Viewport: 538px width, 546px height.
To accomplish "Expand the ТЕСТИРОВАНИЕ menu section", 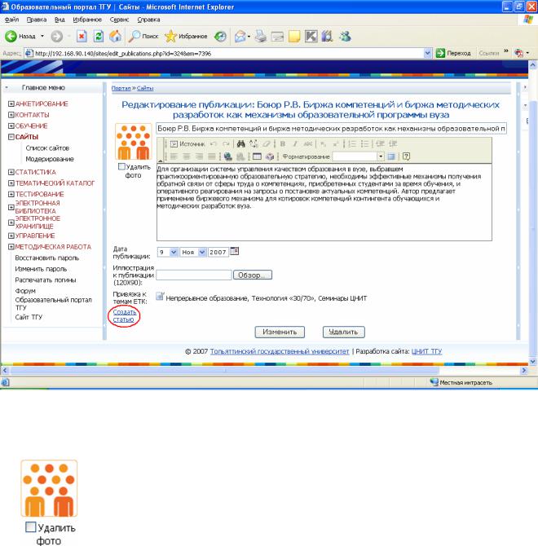I will 11,194.
